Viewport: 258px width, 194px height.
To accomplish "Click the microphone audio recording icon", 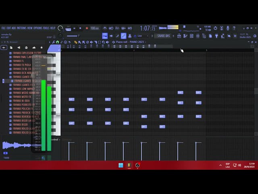I will (x=228, y=28).
